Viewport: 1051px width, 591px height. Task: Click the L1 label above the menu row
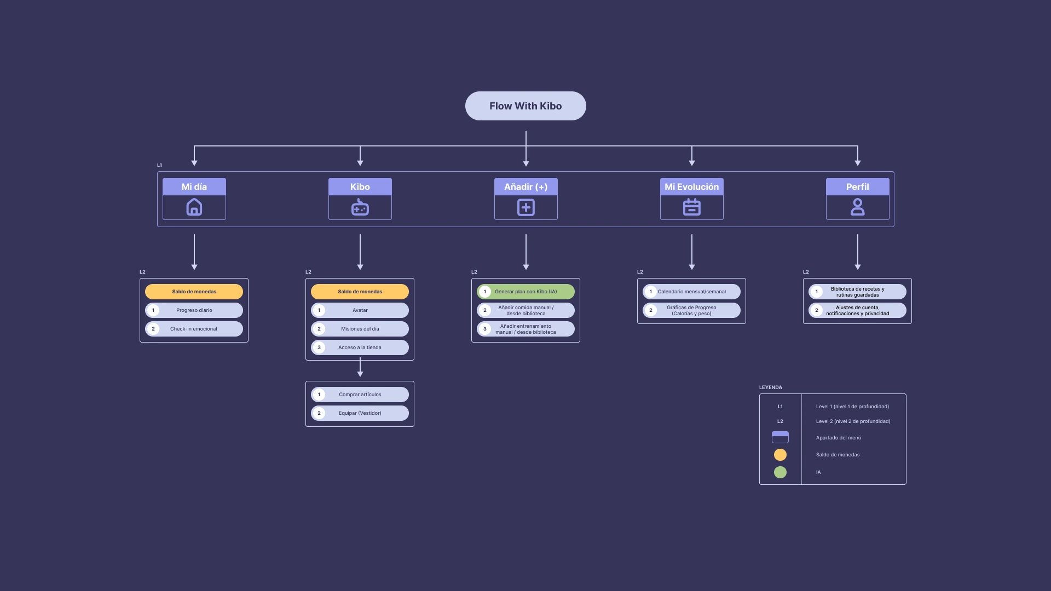(159, 165)
